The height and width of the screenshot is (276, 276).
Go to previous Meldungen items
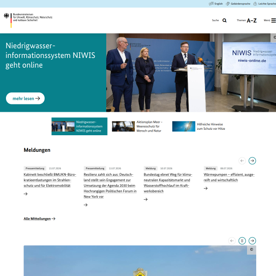(242, 161)
